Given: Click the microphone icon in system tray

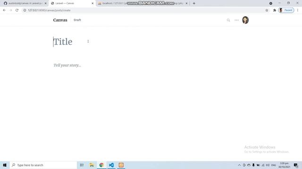Looking at the screenshot, I should [253, 165].
